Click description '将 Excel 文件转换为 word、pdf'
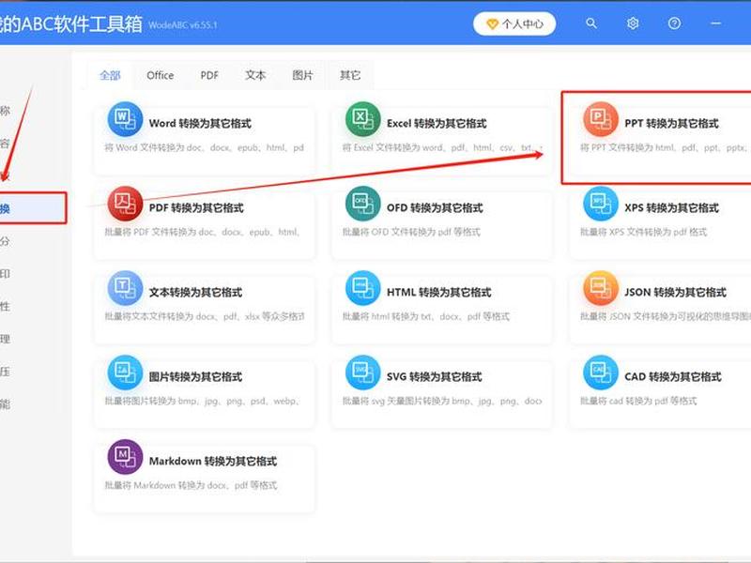Screen dimensions: 751x563 pyautogui.click(x=442, y=148)
